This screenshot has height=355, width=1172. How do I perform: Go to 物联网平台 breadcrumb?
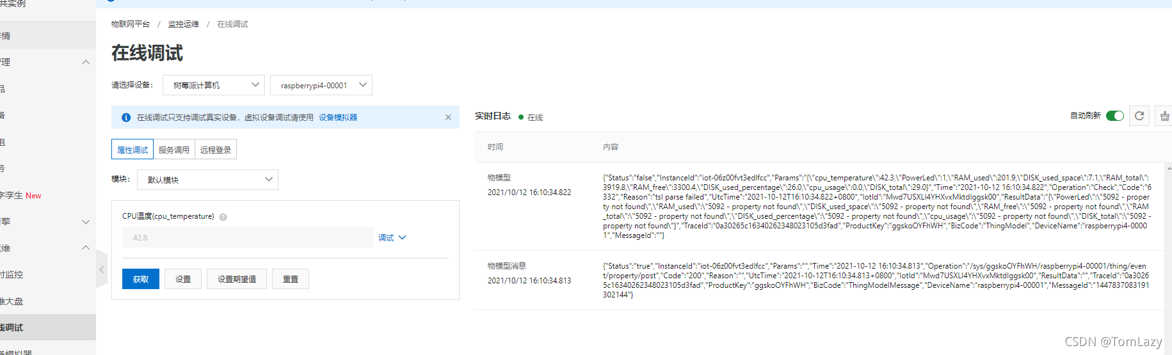(131, 24)
